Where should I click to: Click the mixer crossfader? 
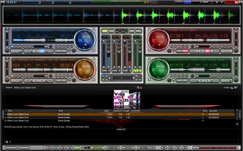click(122, 78)
